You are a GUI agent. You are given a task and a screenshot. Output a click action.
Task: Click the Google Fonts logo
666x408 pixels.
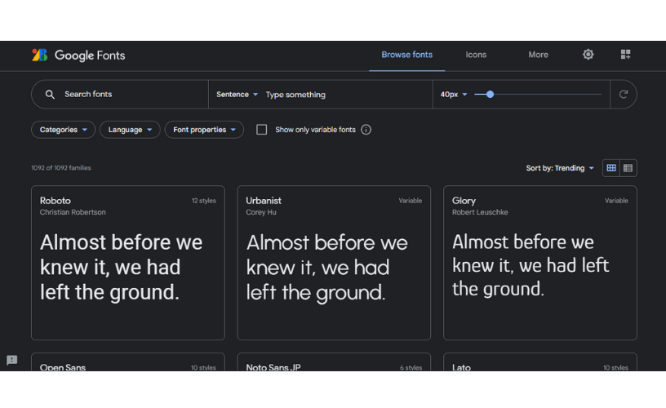tap(40, 55)
